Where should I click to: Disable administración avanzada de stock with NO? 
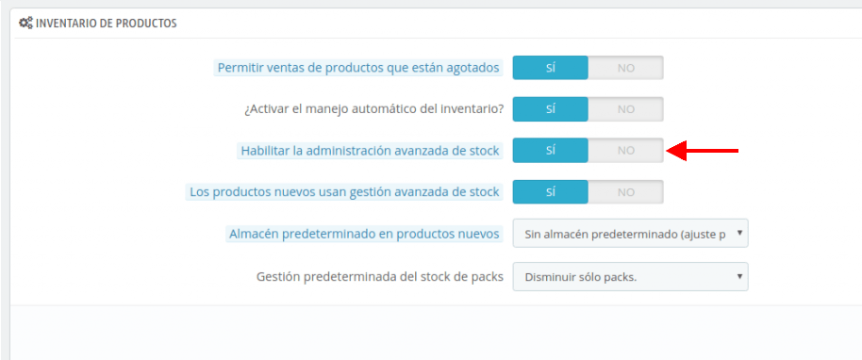point(625,151)
